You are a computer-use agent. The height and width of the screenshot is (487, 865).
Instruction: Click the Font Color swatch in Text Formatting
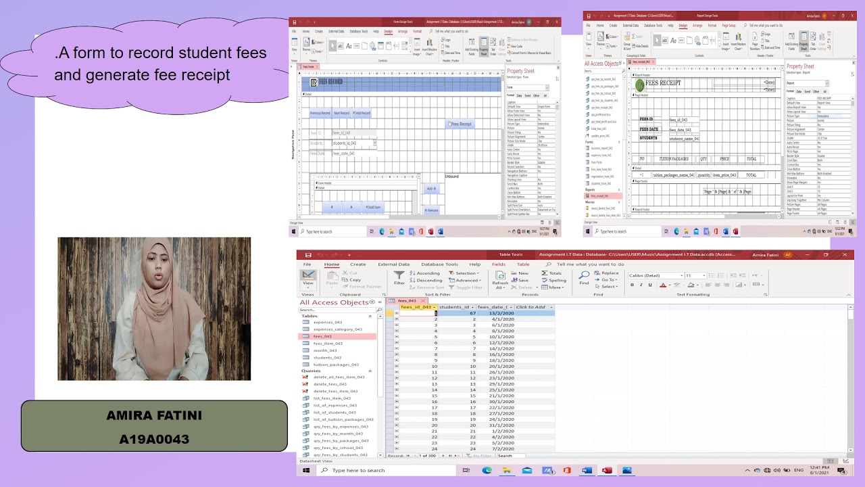point(662,285)
